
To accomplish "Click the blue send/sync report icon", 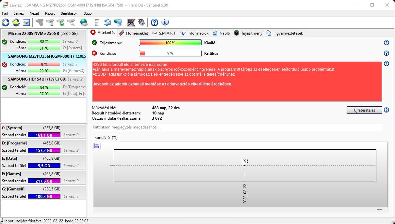I will click(x=107, y=22).
